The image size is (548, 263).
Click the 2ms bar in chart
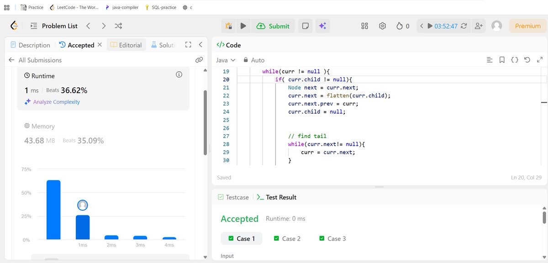(x=111, y=237)
